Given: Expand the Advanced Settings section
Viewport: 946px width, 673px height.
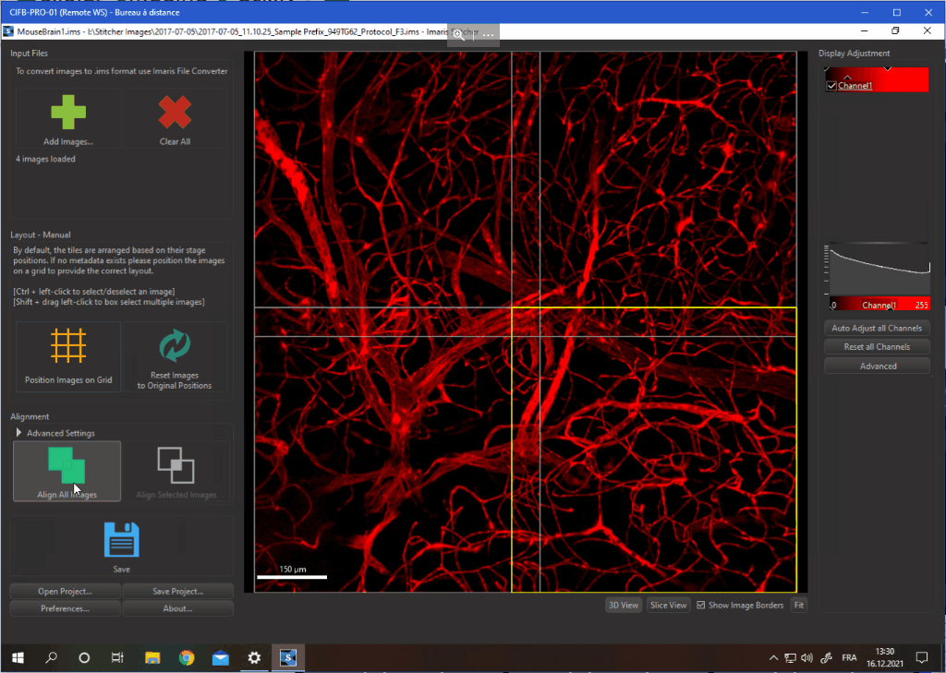Looking at the screenshot, I should (20, 433).
